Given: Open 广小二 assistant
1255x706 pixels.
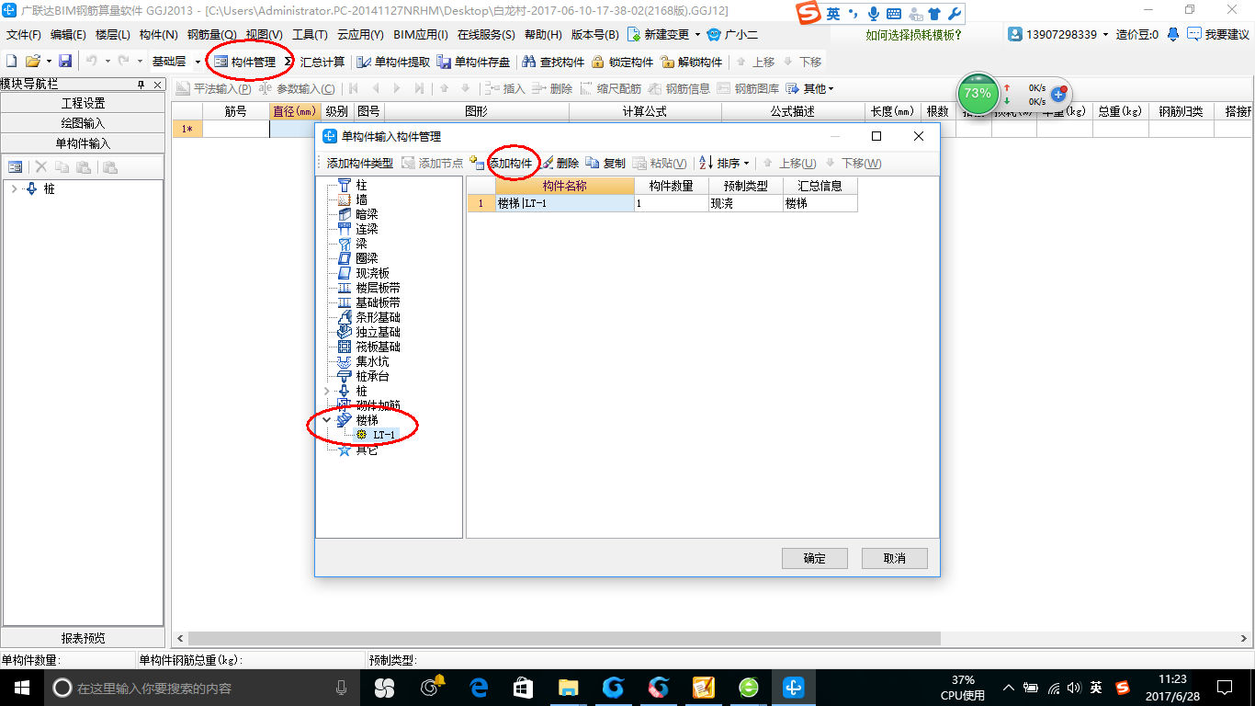Looking at the screenshot, I should pos(733,35).
